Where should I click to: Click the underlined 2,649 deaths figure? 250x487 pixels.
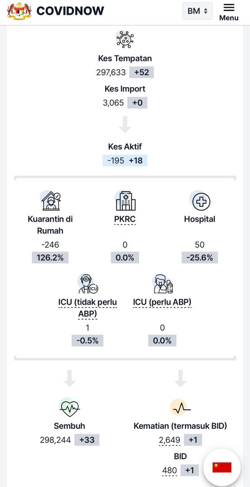(170, 440)
